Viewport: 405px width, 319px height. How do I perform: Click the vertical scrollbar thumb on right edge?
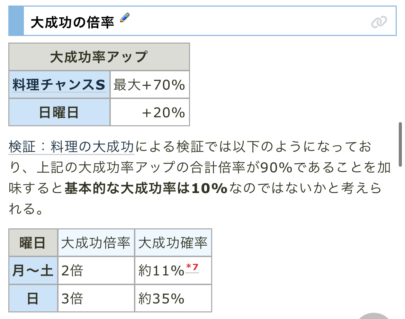[x=400, y=145]
